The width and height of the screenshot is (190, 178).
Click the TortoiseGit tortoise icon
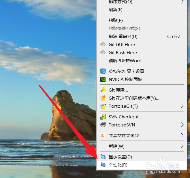(x=103, y=106)
